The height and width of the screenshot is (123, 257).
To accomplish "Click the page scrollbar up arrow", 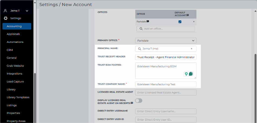I will [x=255, y=11].
